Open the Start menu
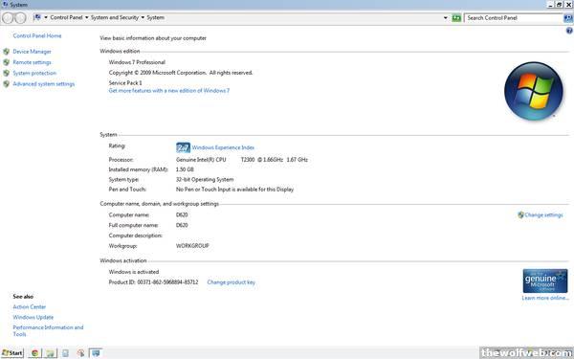Image resolution: width=574 pixels, height=359 pixels. tap(12, 353)
